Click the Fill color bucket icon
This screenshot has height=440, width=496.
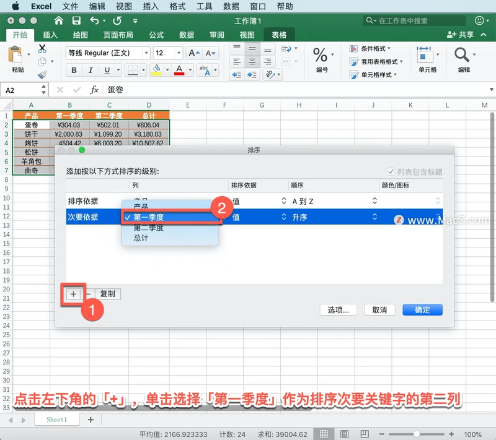coord(156,70)
